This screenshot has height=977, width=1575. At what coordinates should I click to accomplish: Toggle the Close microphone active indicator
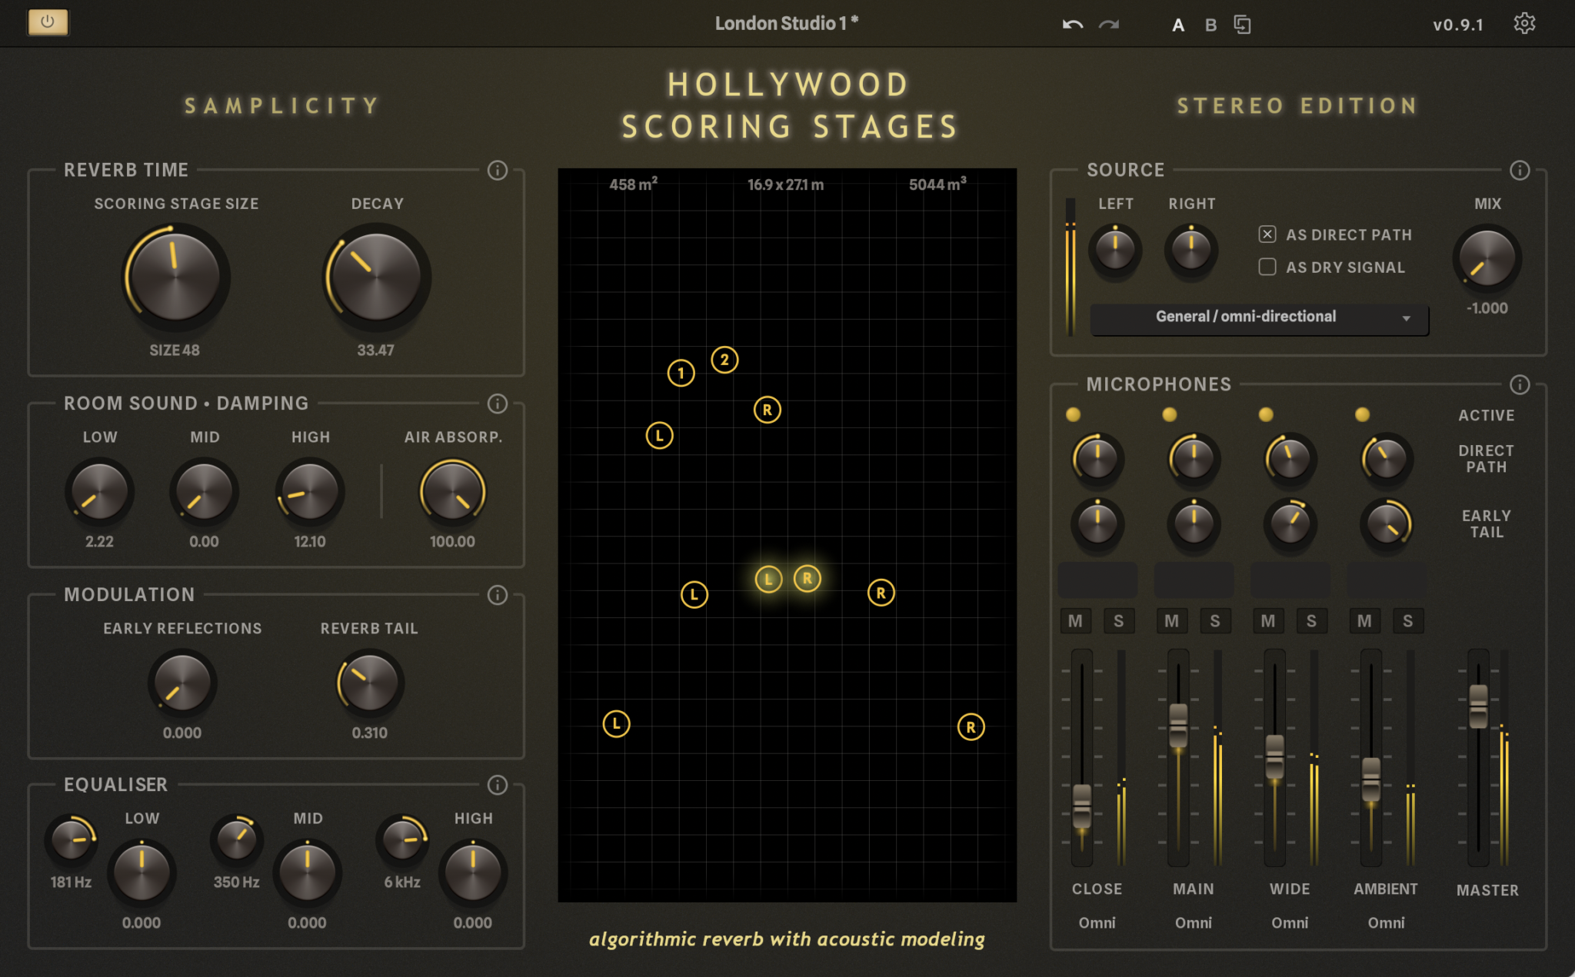1074,415
